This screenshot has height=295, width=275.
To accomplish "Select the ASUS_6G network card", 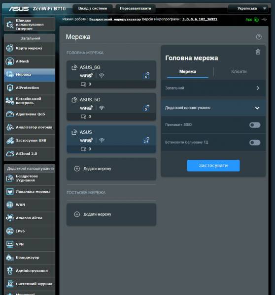I will click(x=111, y=74).
